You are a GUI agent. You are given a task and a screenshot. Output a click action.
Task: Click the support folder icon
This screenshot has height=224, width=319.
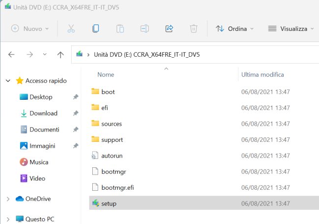click(x=95, y=139)
